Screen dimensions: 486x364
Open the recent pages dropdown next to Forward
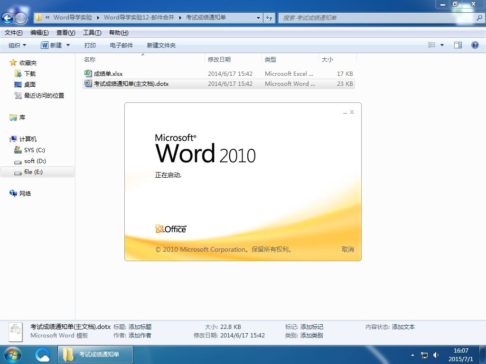click(30, 18)
